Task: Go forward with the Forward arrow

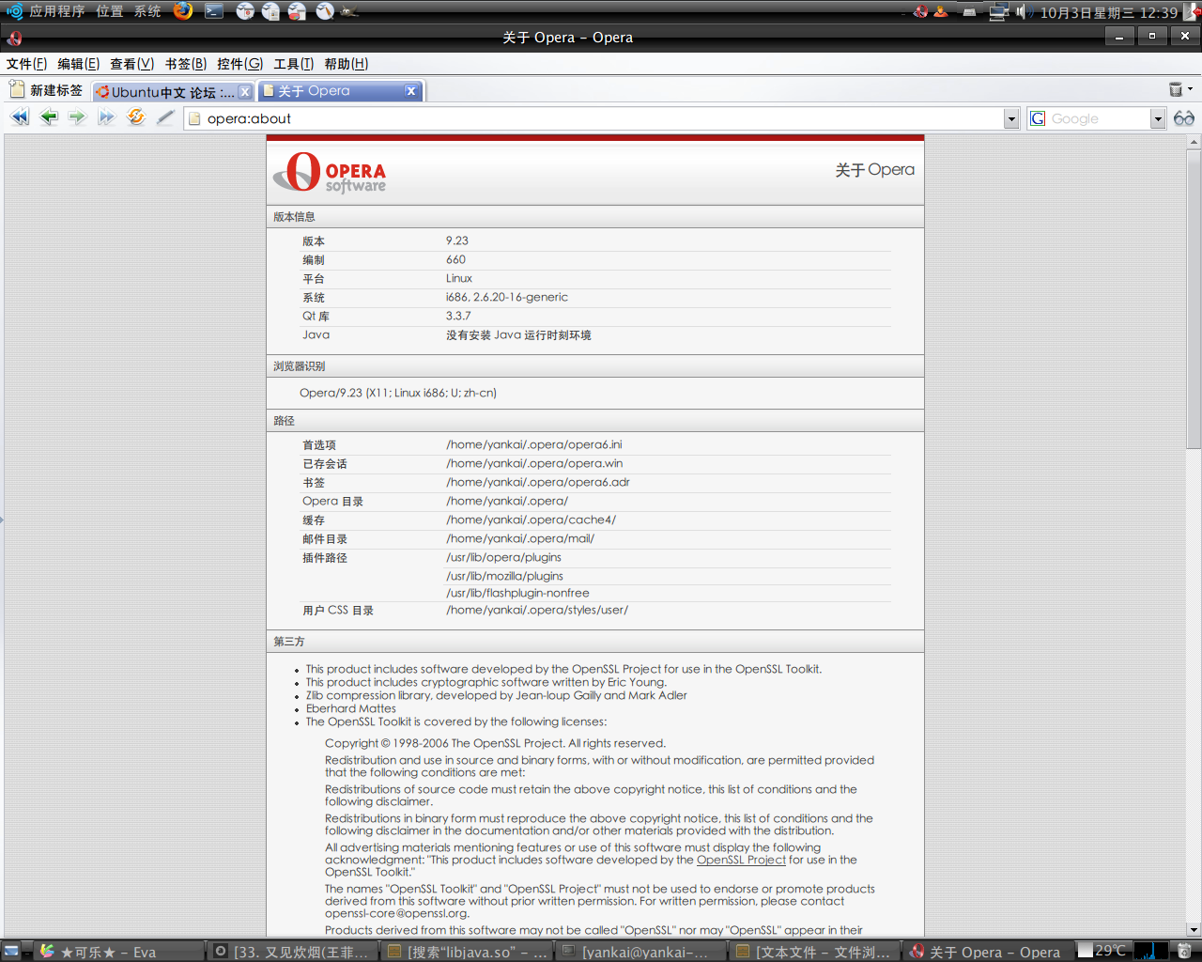Action: [x=77, y=117]
